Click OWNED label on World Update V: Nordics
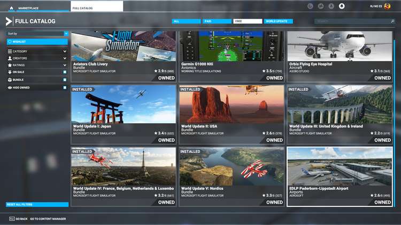 pos(274,202)
